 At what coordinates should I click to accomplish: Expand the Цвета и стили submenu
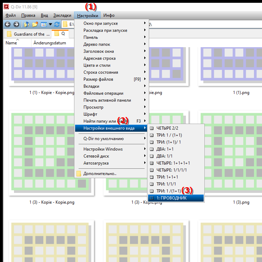[x=111, y=65]
